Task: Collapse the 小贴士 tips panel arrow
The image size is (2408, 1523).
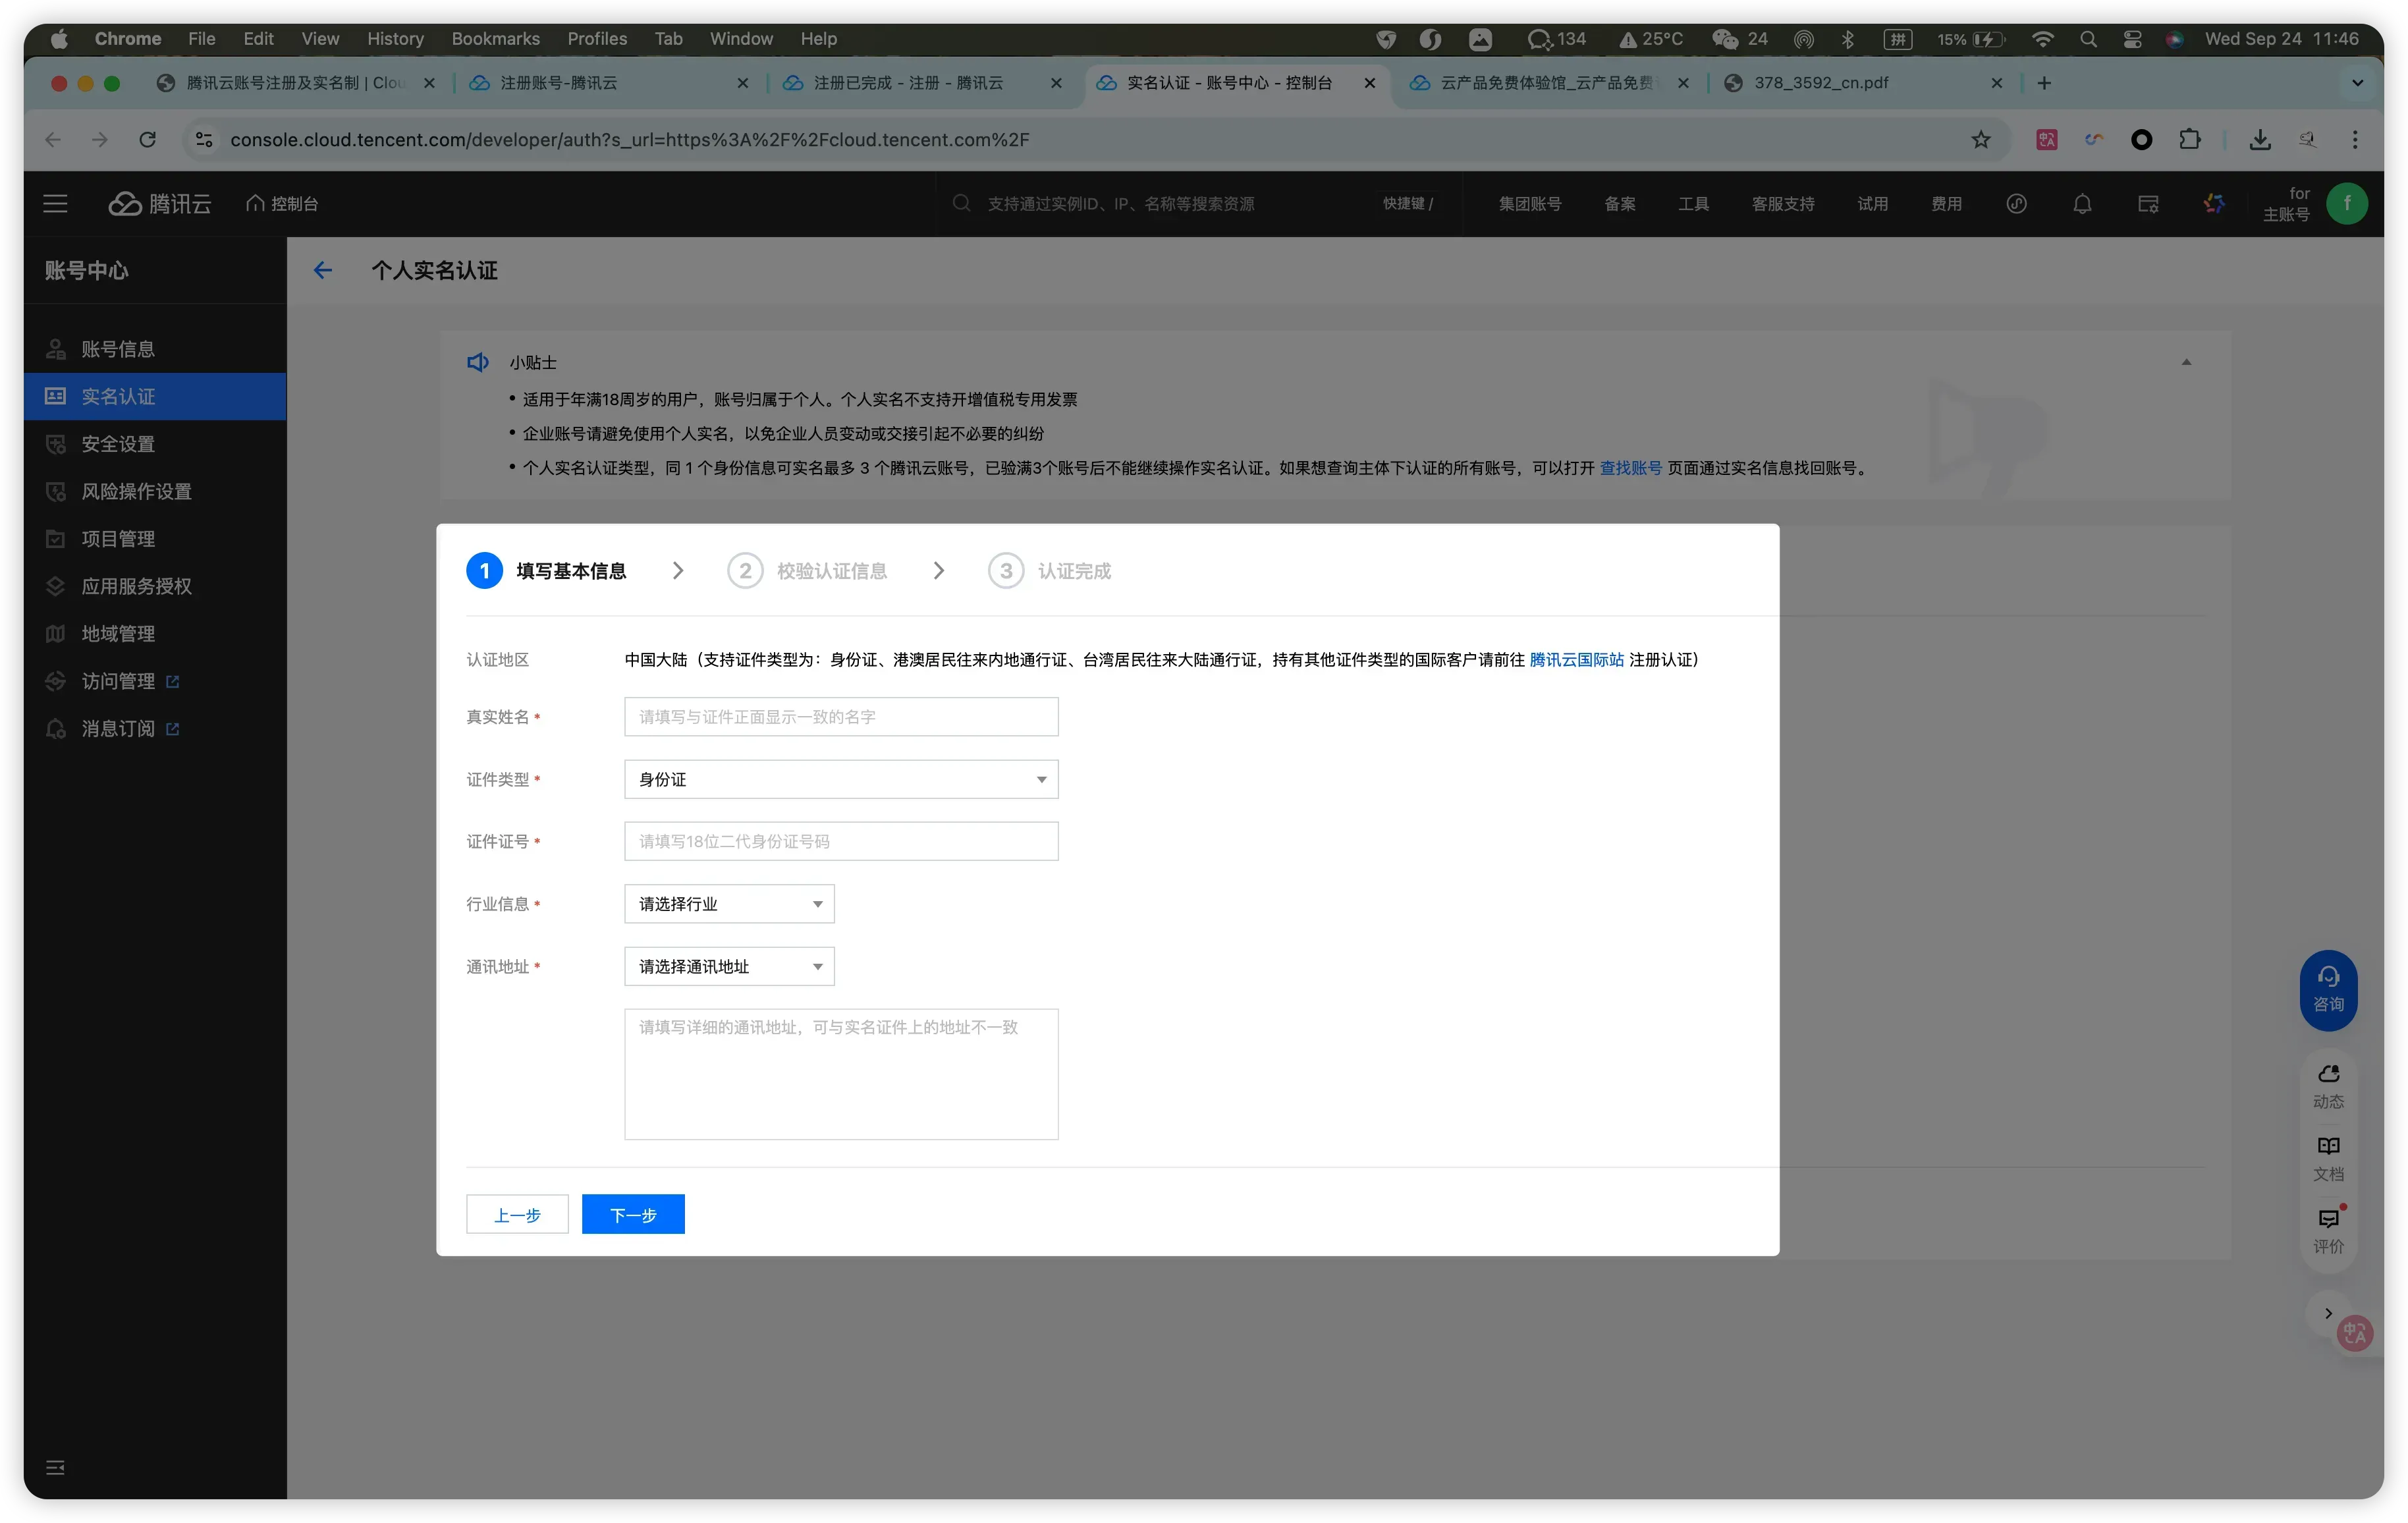Action: pos(2186,362)
